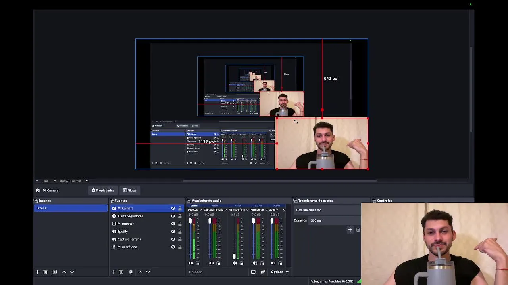
Task: Toggle monitoring headphones for Mic/Aux
Action: 198,263
